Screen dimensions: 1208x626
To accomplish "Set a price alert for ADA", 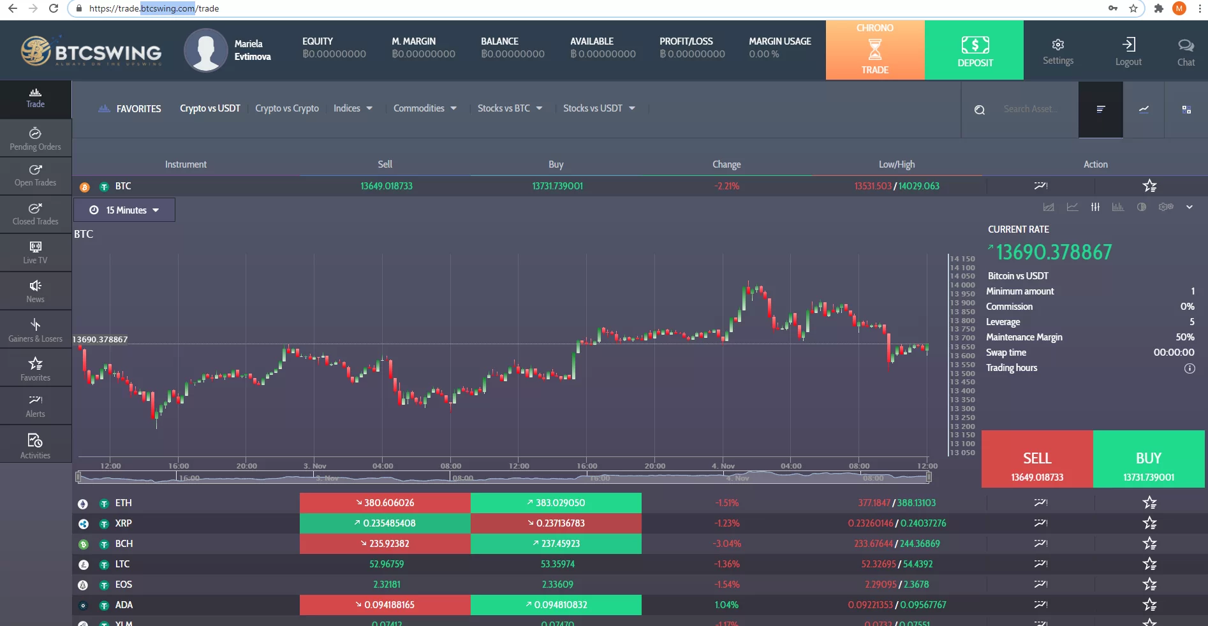I will coord(1040,605).
